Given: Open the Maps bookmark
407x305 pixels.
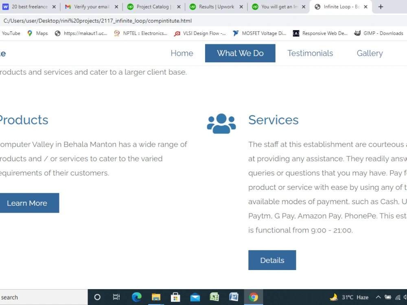Looking at the screenshot, I should point(37,33).
